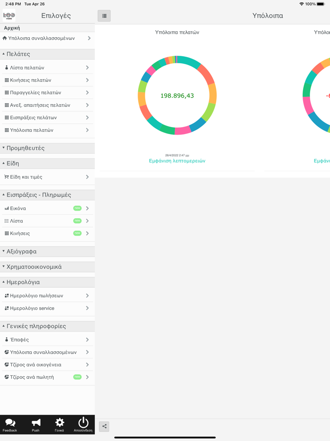The width and height of the screenshot is (330, 441).
Task: Open Ανεξ. απαιτήσεις πελατών menu item
Action: coord(47,105)
